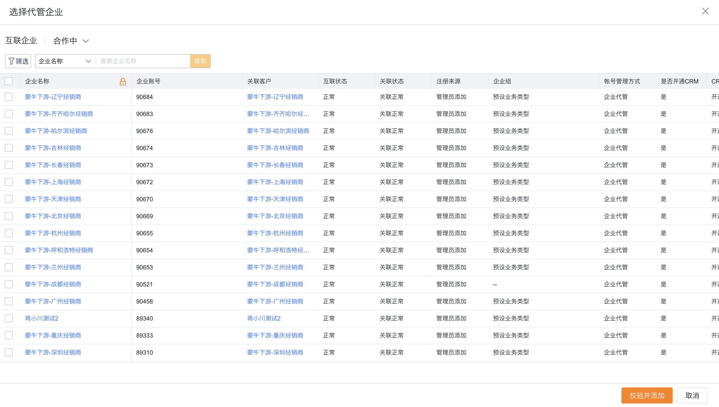719x407 pixels.
Task: Tick checkbox for 蒙牛下游-重庆经销商
Action: [9, 335]
